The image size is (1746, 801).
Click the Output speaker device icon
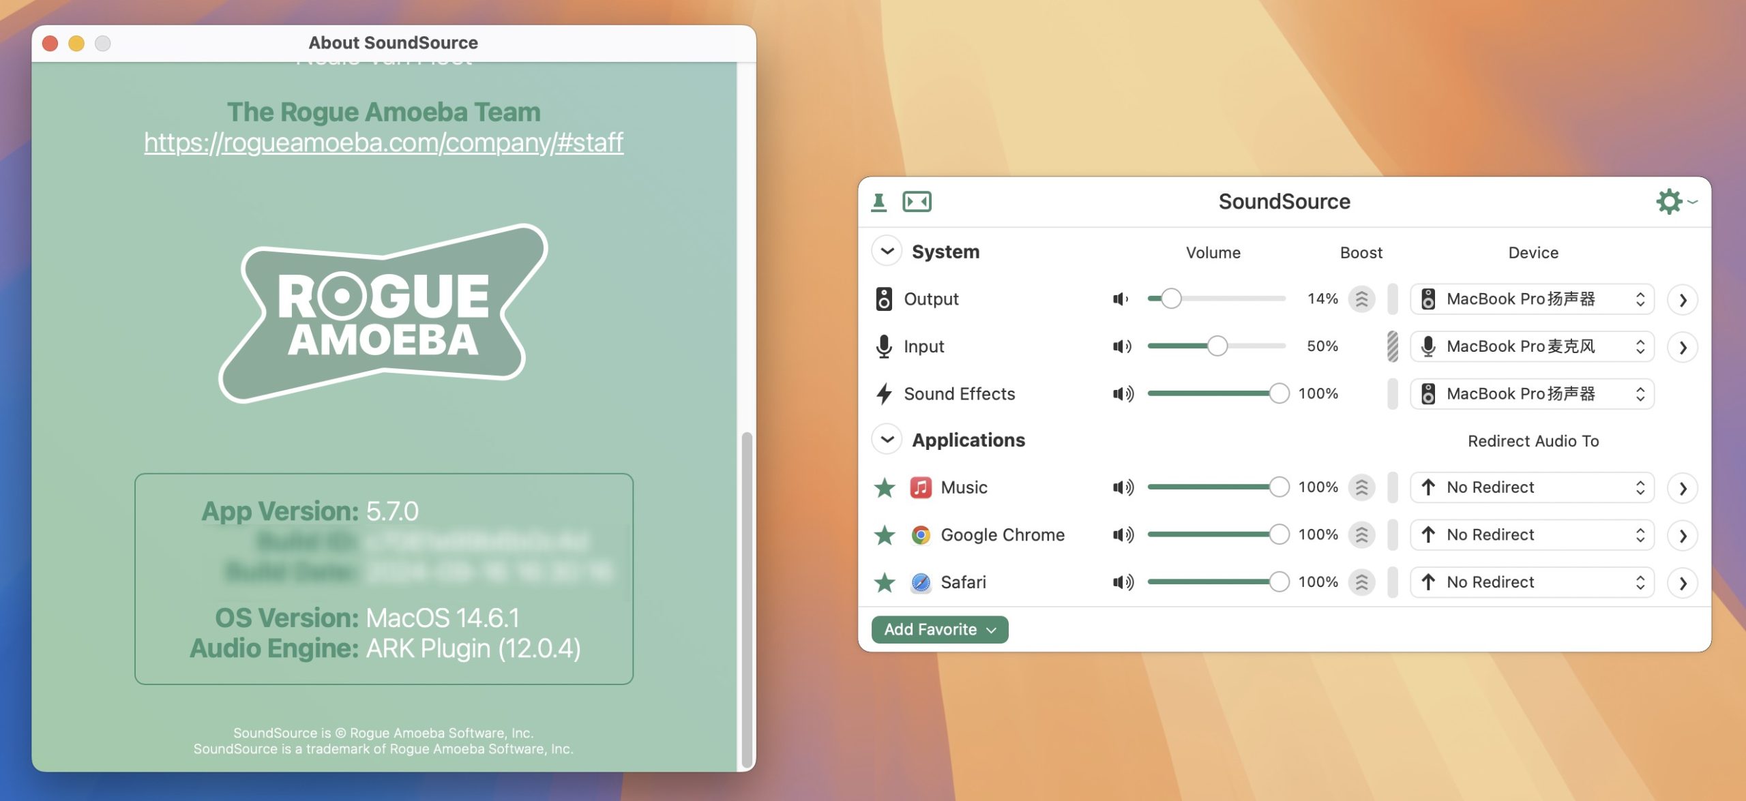(x=884, y=299)
